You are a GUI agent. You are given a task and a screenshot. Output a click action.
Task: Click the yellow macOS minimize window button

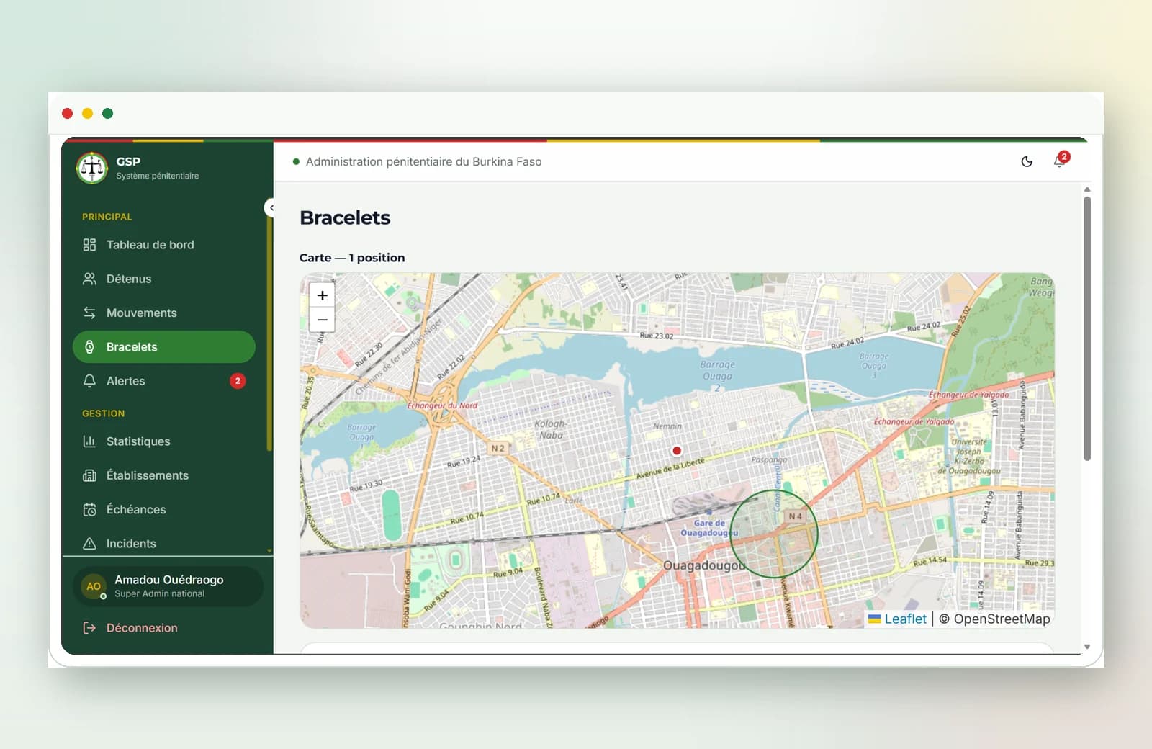(x=87, y=113)
